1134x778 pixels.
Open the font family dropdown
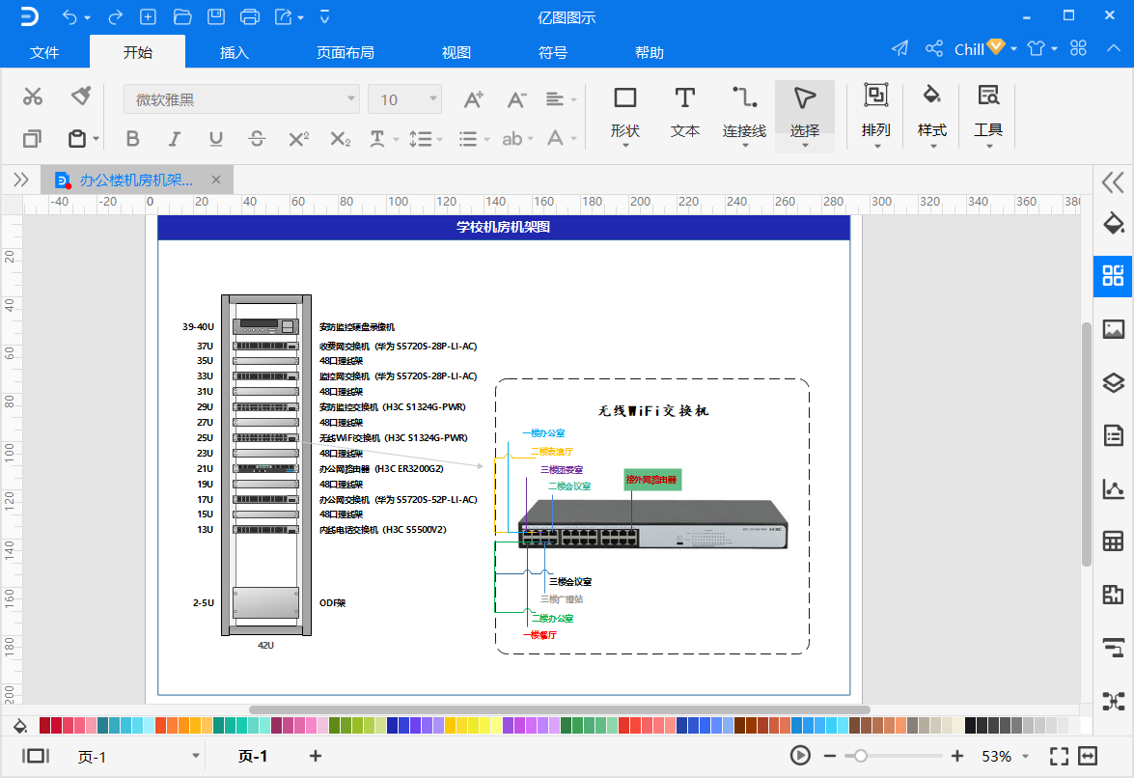click(x=241, y=99)
